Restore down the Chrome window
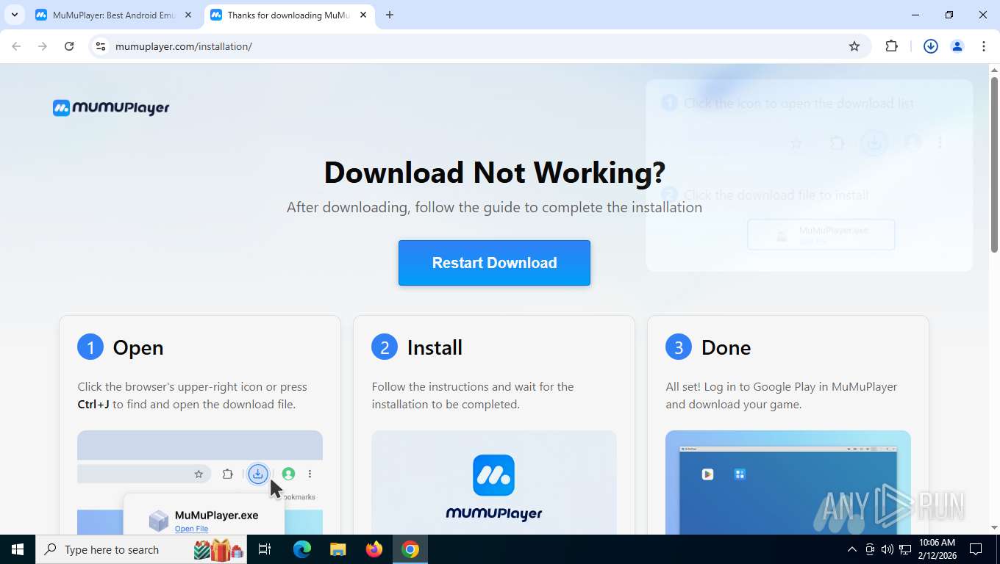The width and height of the screenshot is (1000, 564). pos(949,15)
